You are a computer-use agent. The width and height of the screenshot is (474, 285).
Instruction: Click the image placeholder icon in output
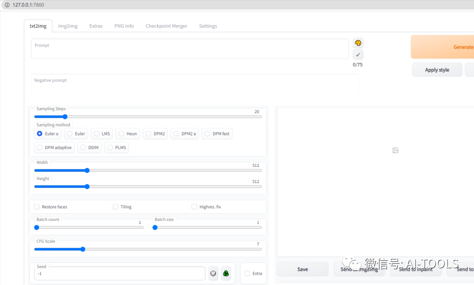tap(395, 150)
